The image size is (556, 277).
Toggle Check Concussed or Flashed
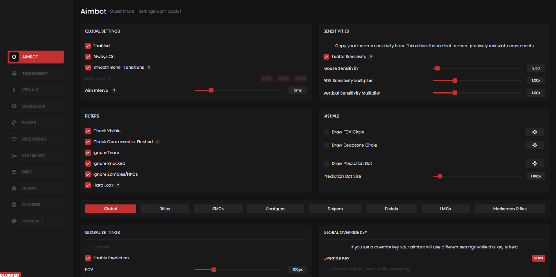(x=88, y=142)
